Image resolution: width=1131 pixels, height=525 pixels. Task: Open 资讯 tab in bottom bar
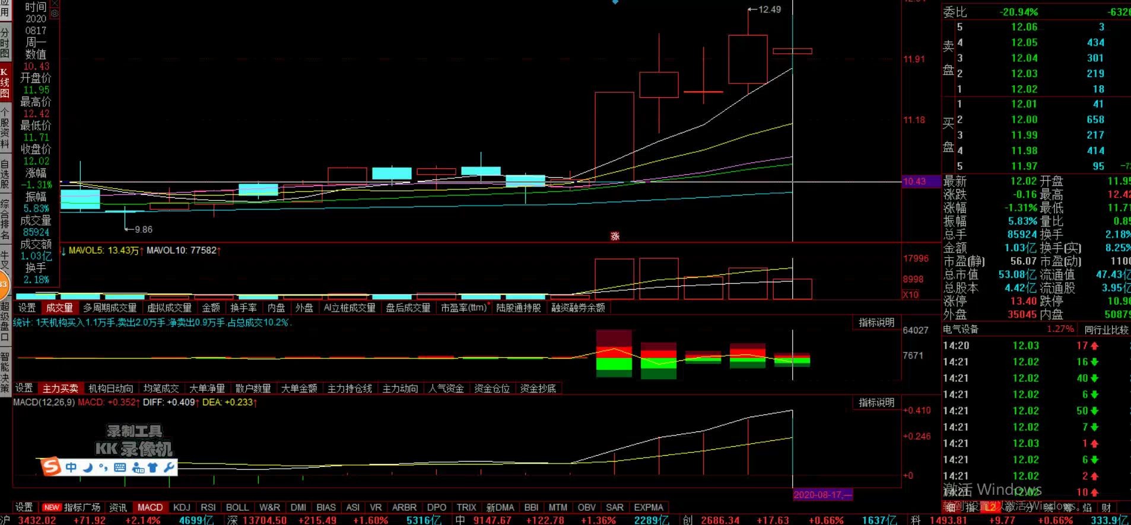click(117, 507)
